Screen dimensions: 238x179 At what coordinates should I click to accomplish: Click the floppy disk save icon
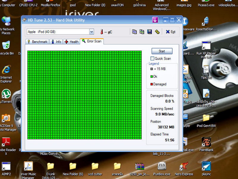[150, 32]
